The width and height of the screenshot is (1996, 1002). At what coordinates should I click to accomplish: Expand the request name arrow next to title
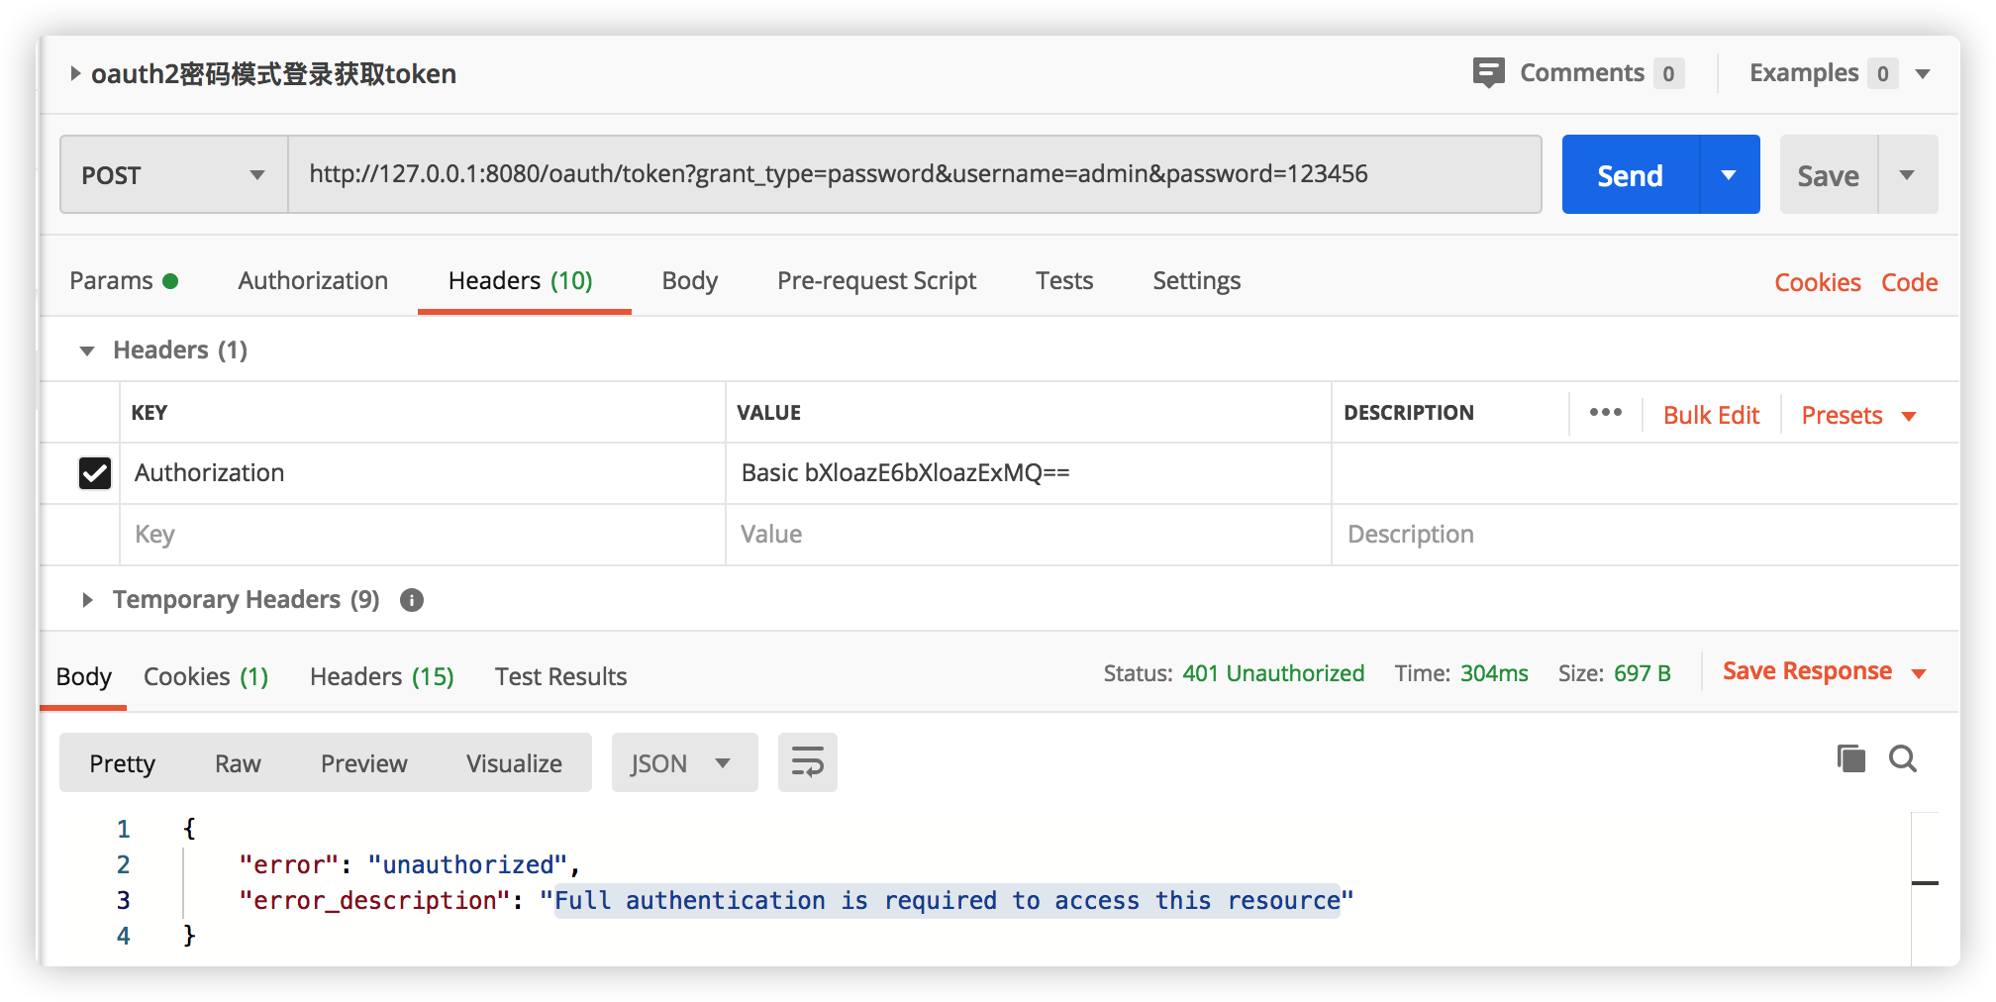coord(75,74)
